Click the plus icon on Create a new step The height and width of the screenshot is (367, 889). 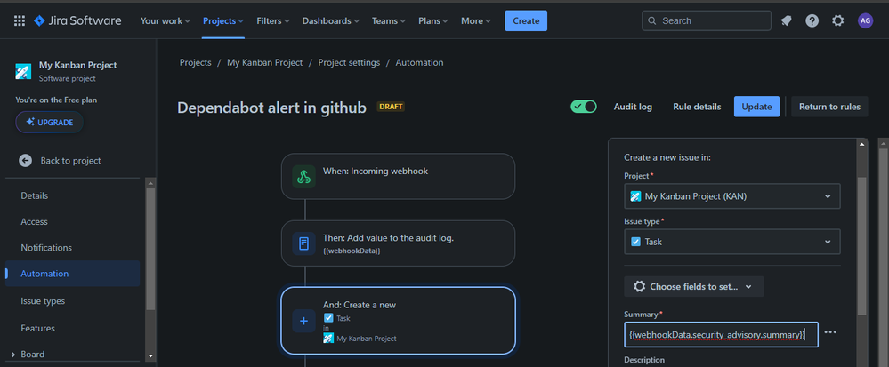[303, 321]
